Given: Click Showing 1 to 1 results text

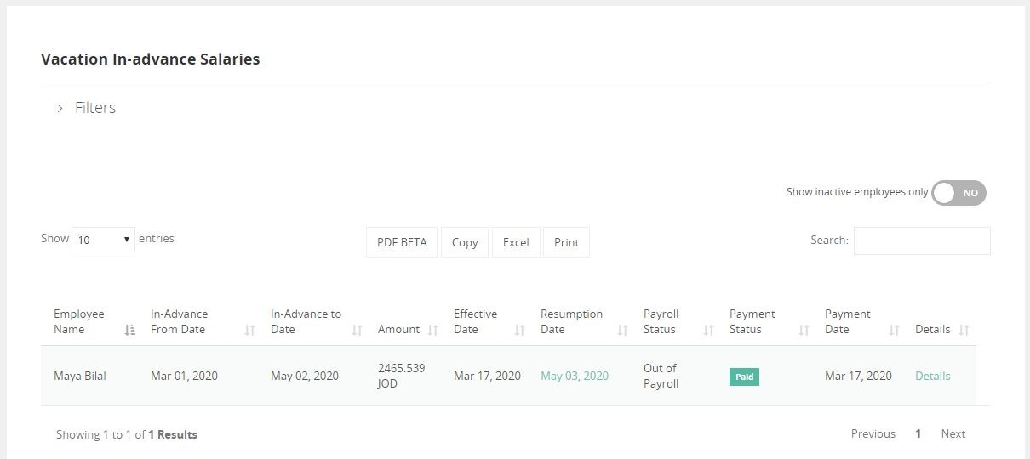Looking at the screenshot, I should point(127,434).
